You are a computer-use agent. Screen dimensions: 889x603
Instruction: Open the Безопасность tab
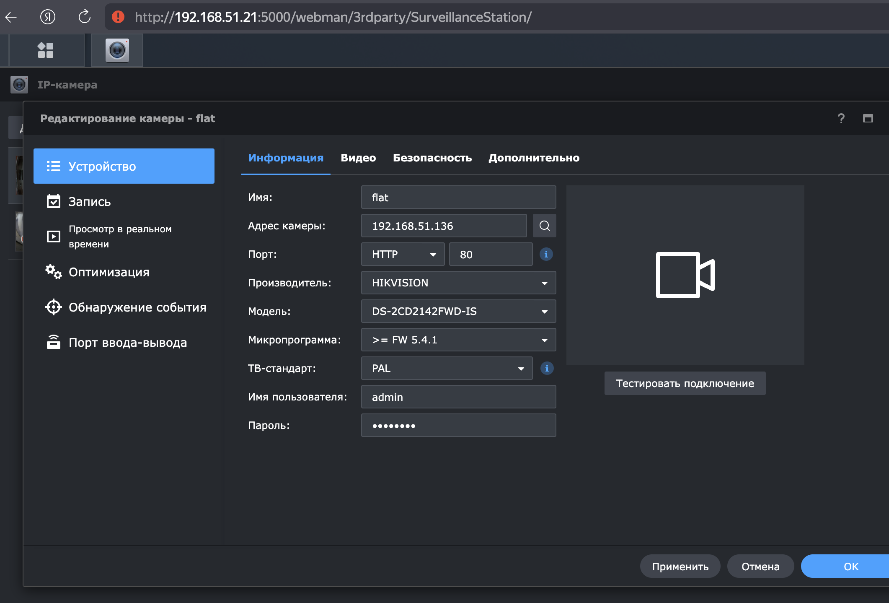tap(432, 158)
